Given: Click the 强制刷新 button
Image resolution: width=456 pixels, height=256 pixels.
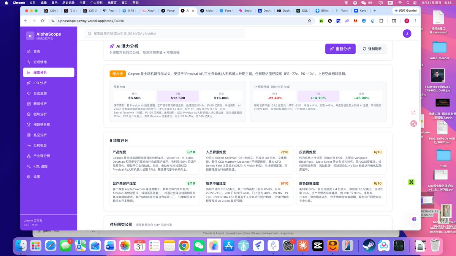Looking at the screenshot, I should [372, 49].
